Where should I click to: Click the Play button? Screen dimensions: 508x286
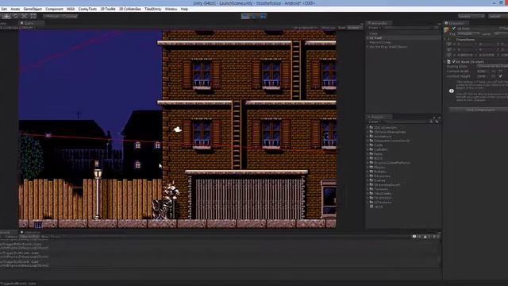[245, 16]
